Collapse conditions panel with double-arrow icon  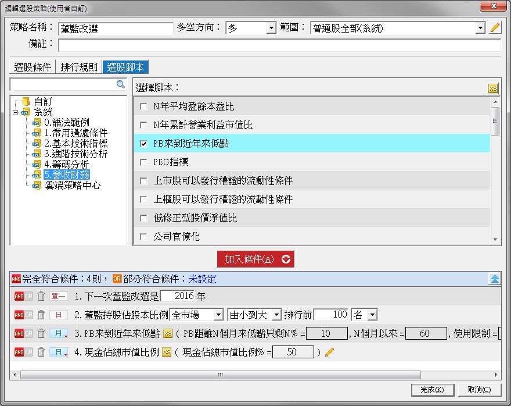coord(494,279)
